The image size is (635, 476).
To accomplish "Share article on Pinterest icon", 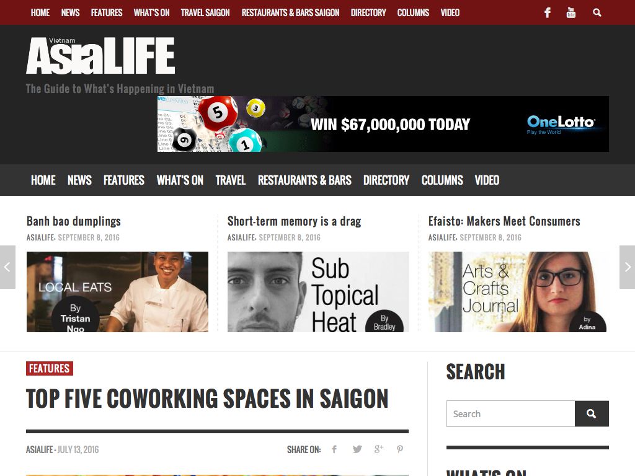I will click(x=400, y=449).
